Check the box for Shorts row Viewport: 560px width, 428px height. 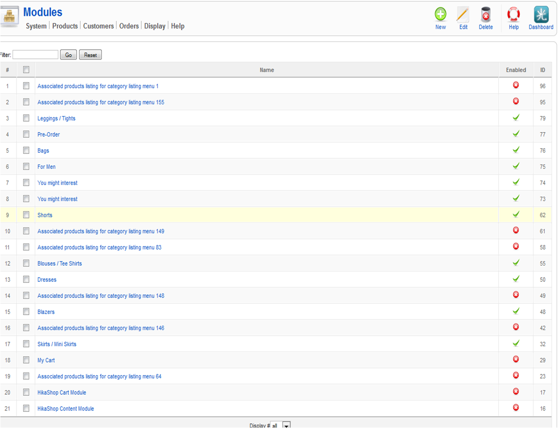click(x=26, y=215)
